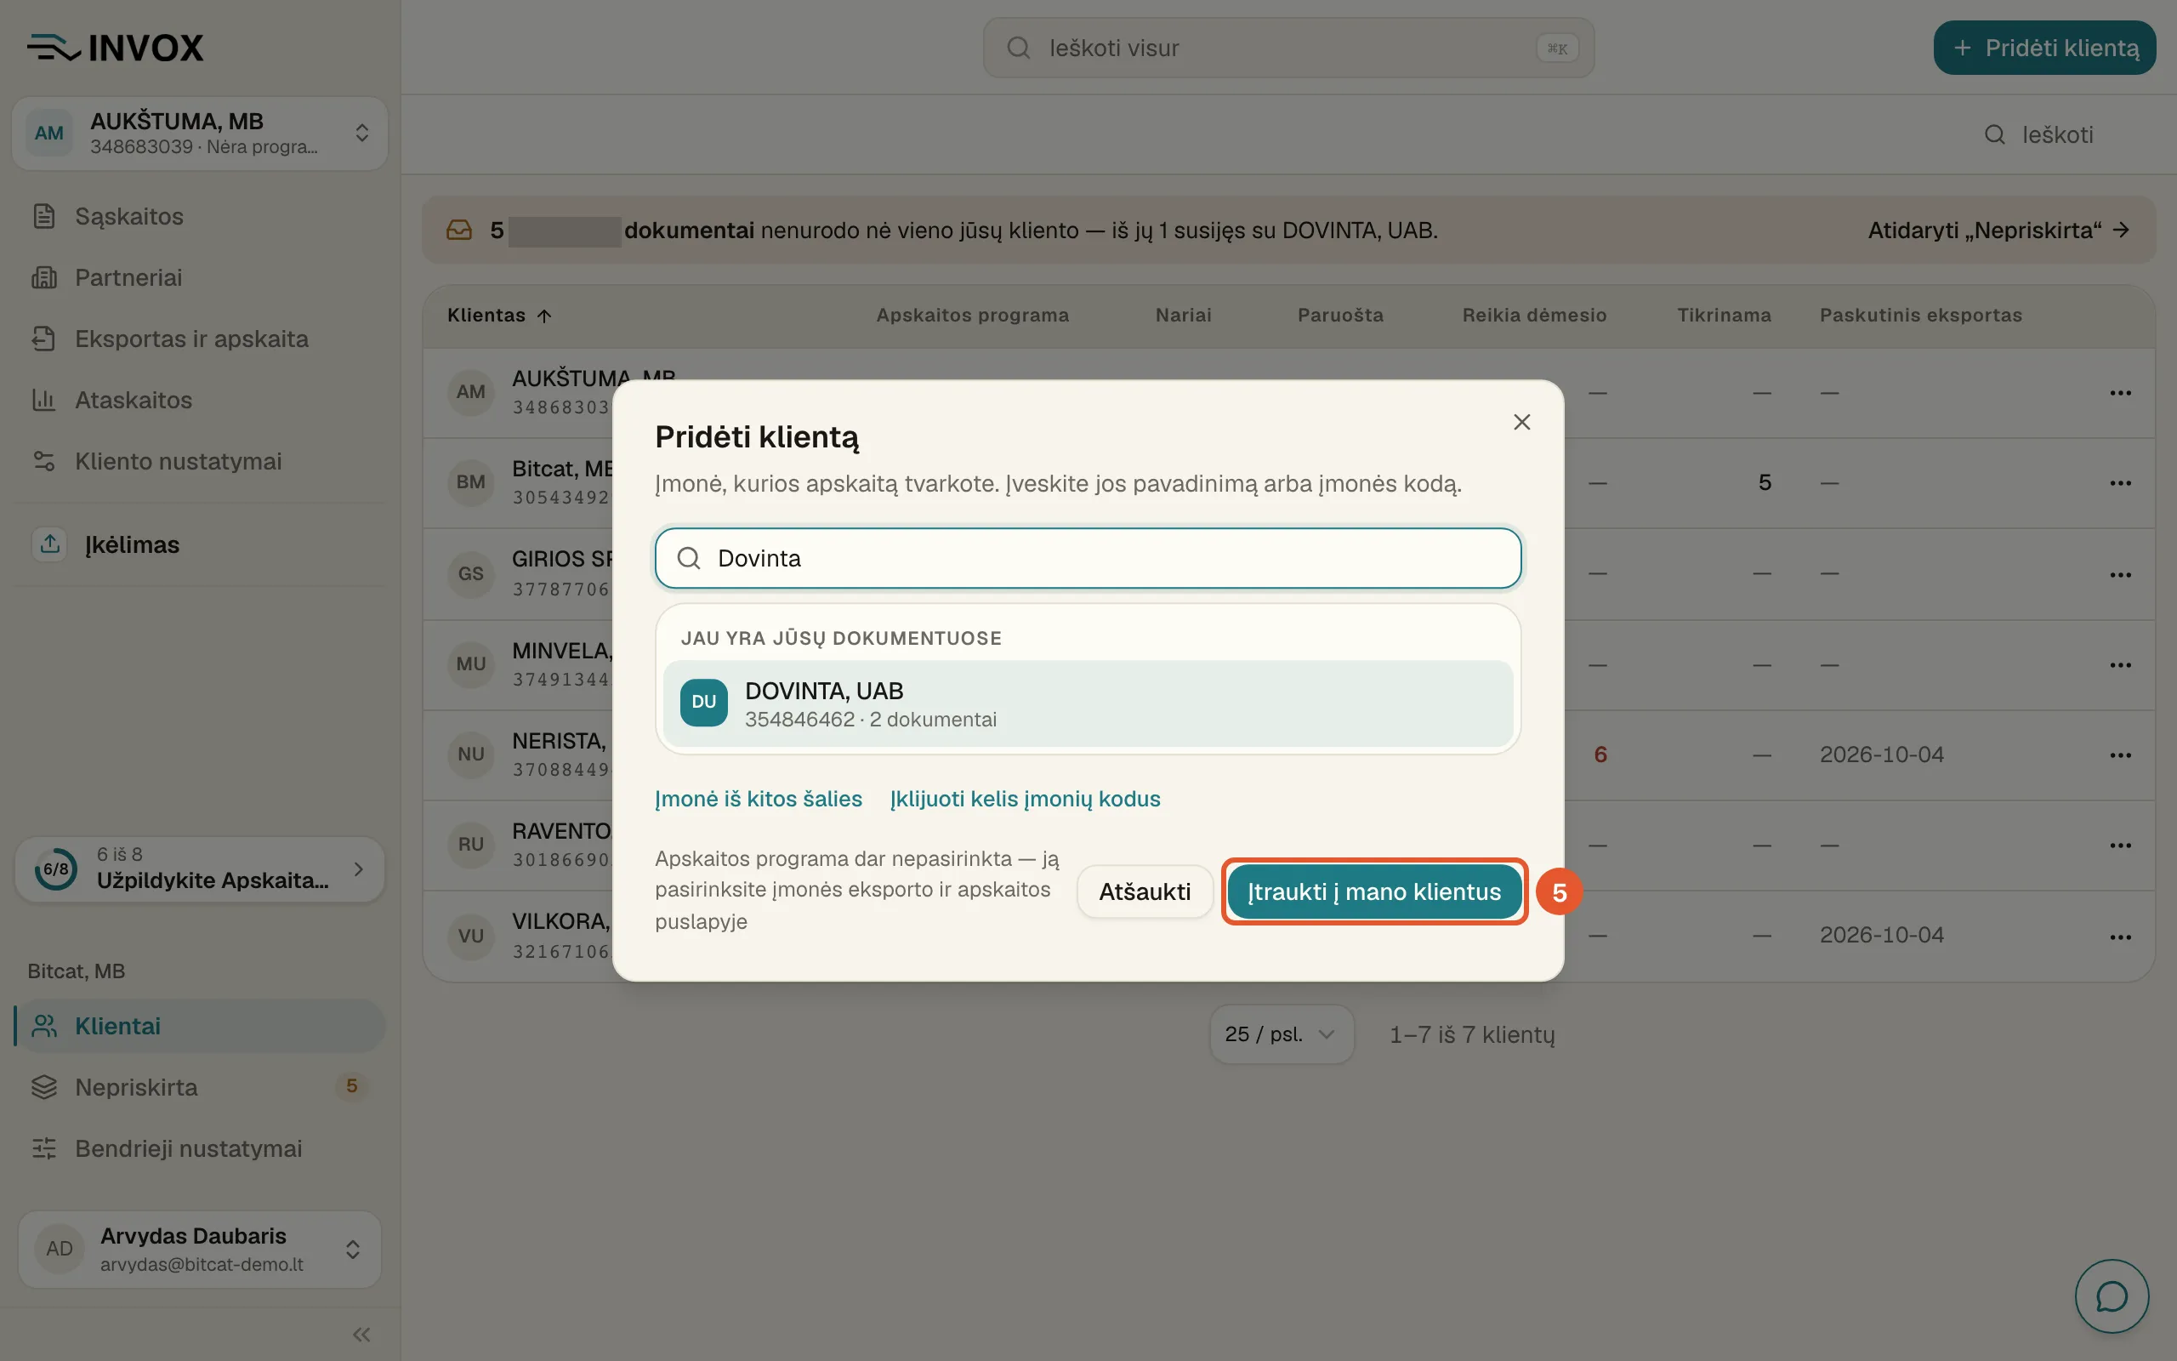The height and width of the screenshot is (1361, 2177).
Task: Click the inbox icon in unassigned banner
Action: coord(459,231)
